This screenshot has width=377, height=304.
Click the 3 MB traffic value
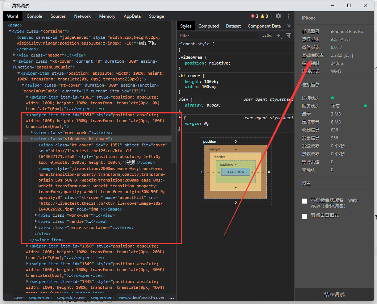coord(336,114)
